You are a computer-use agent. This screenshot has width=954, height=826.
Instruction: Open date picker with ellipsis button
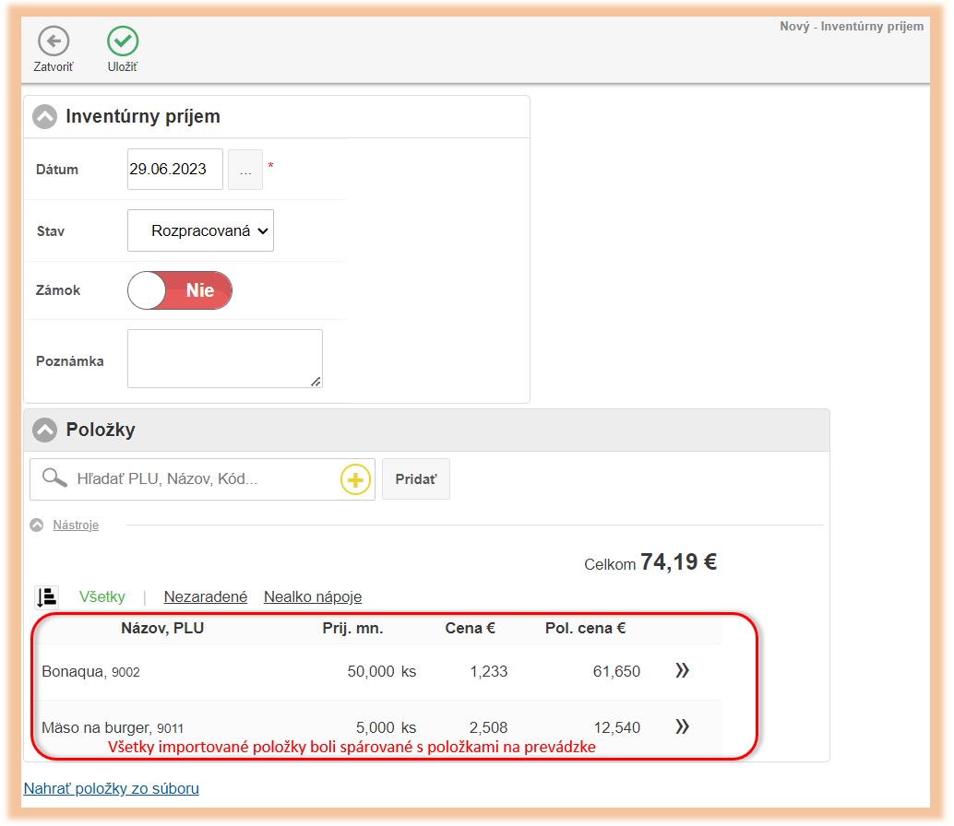(x=244, y=170)
